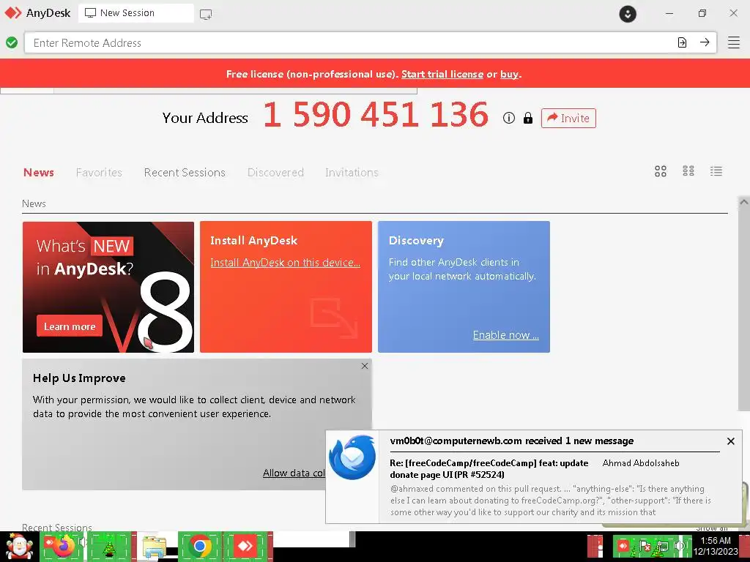Open a new session tab with the plus-monitor icon
Viewport: 750px width, 562px height.
pyautogui.click(x=206, y=14)
